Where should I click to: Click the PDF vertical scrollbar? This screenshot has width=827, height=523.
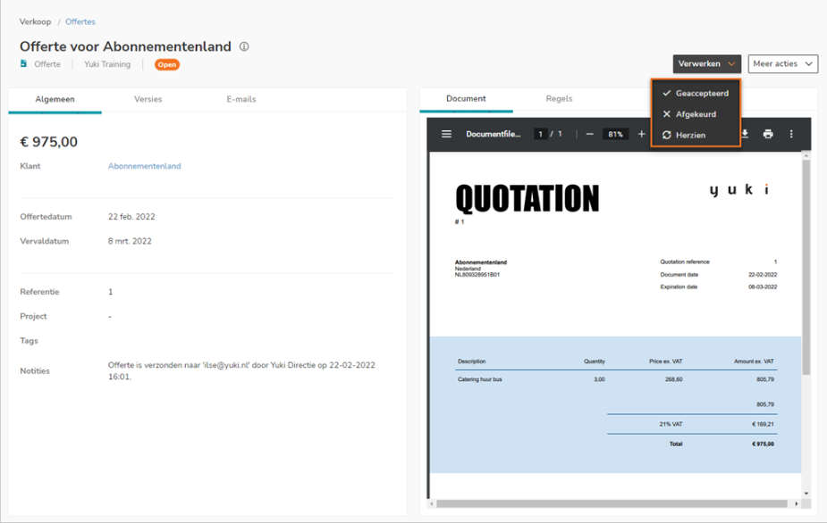806,268
